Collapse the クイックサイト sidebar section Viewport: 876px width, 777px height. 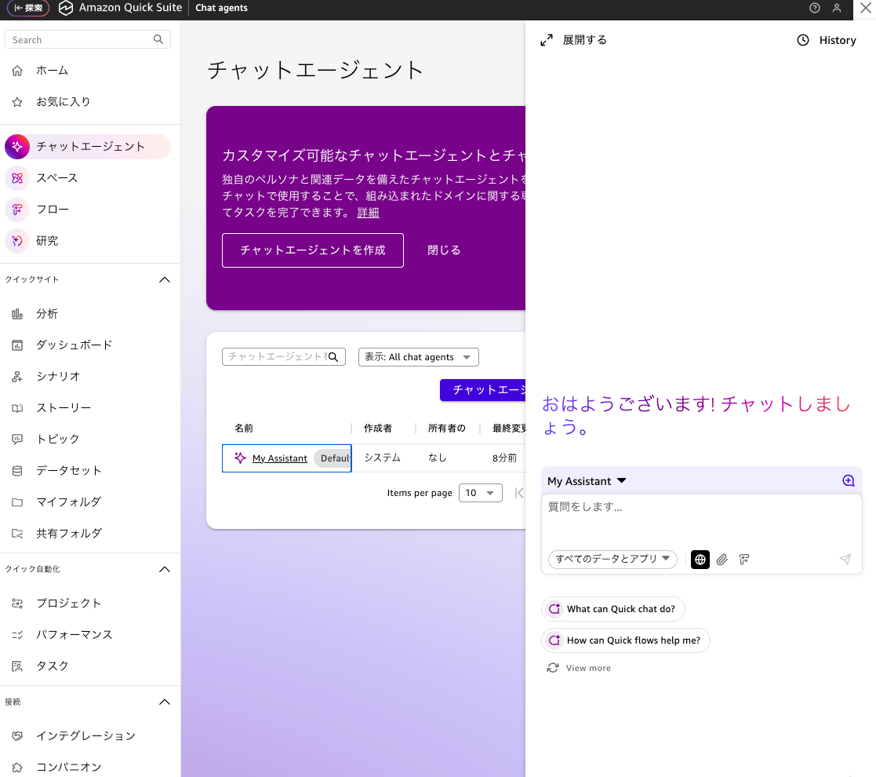pyautogui.click(x=165, y=279)
